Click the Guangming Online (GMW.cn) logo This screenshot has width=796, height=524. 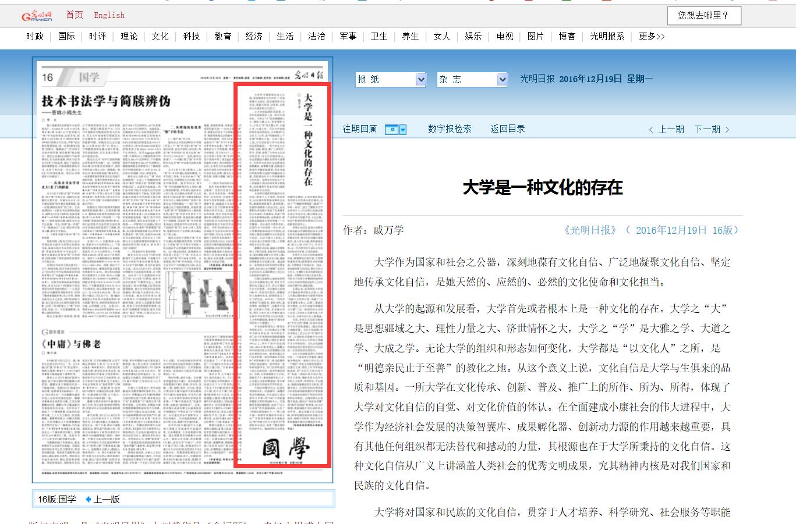(37, 16)
